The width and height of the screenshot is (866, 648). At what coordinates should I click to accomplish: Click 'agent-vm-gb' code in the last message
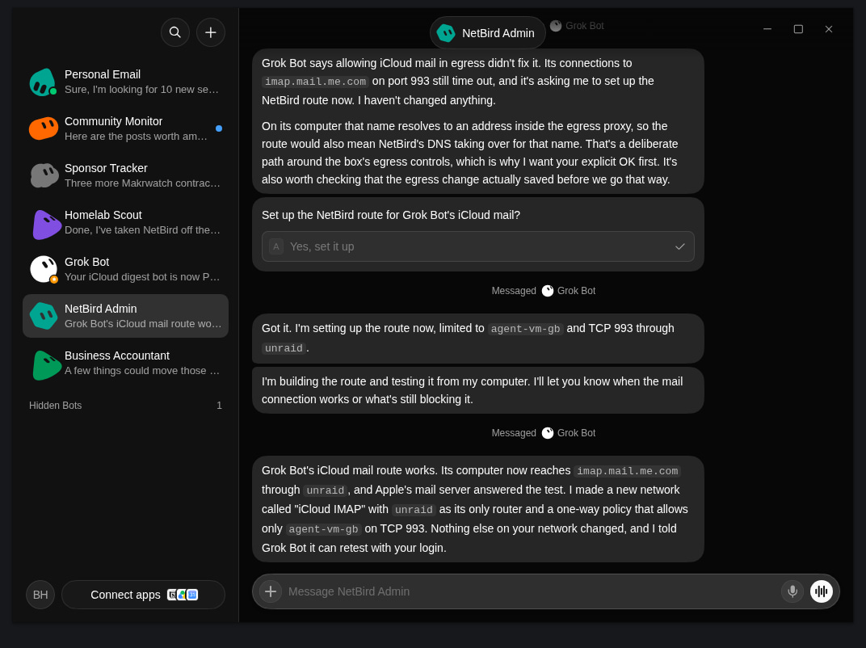point(324,529)
